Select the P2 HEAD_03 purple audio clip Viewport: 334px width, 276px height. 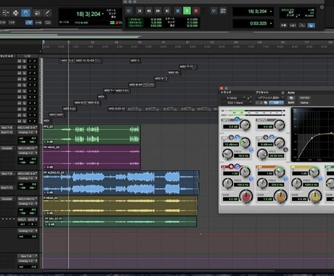click(x=91, y=158)
